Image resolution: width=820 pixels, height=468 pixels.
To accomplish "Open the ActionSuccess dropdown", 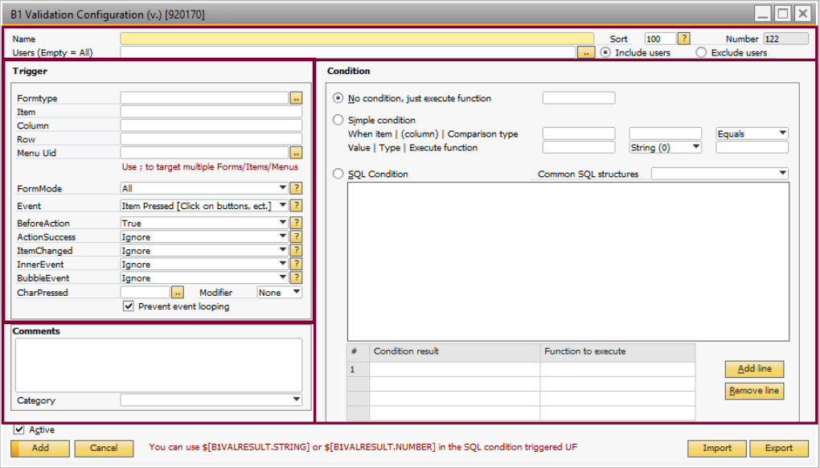I will tap(204, 237).
